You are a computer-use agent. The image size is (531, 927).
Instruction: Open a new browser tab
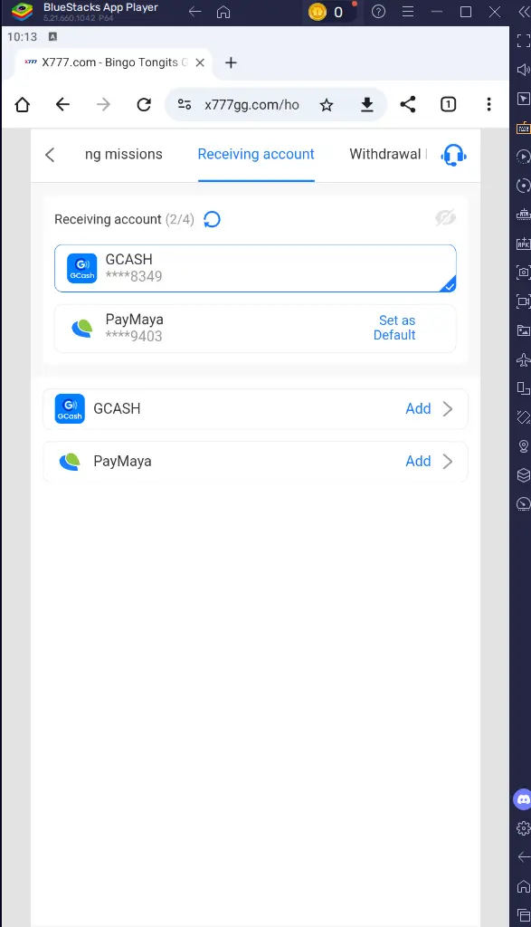click(x=231, y=62)
